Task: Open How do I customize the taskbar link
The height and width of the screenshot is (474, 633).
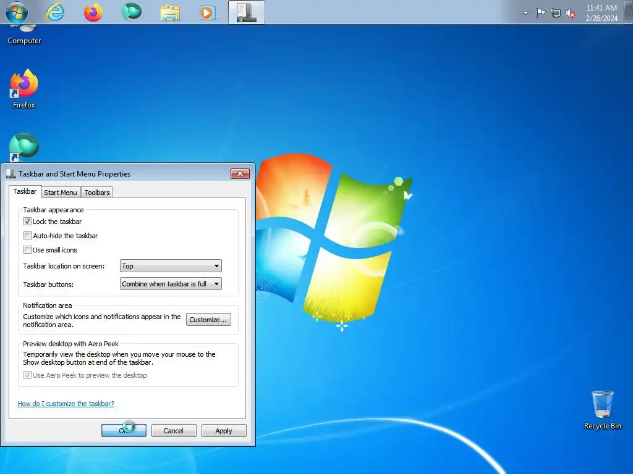Action: click(66, 404)
